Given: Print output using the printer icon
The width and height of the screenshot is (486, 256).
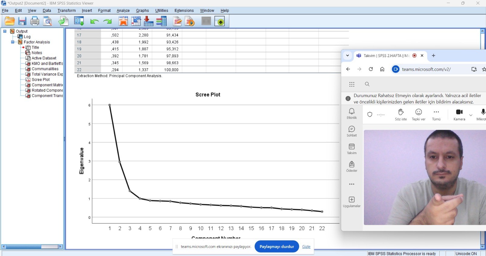Looking at the screenshot, I should pyautogui.click(x=35, y=21).
